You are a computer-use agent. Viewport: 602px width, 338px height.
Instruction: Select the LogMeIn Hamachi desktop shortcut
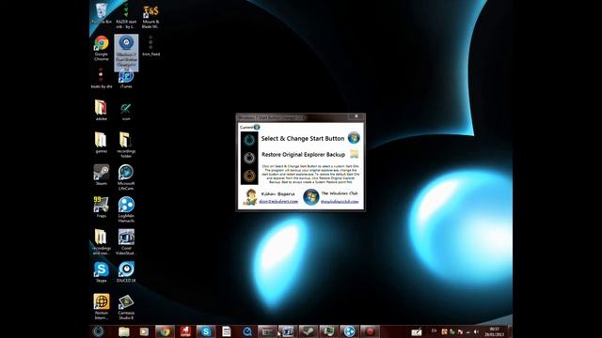click(x=126, y=209)
